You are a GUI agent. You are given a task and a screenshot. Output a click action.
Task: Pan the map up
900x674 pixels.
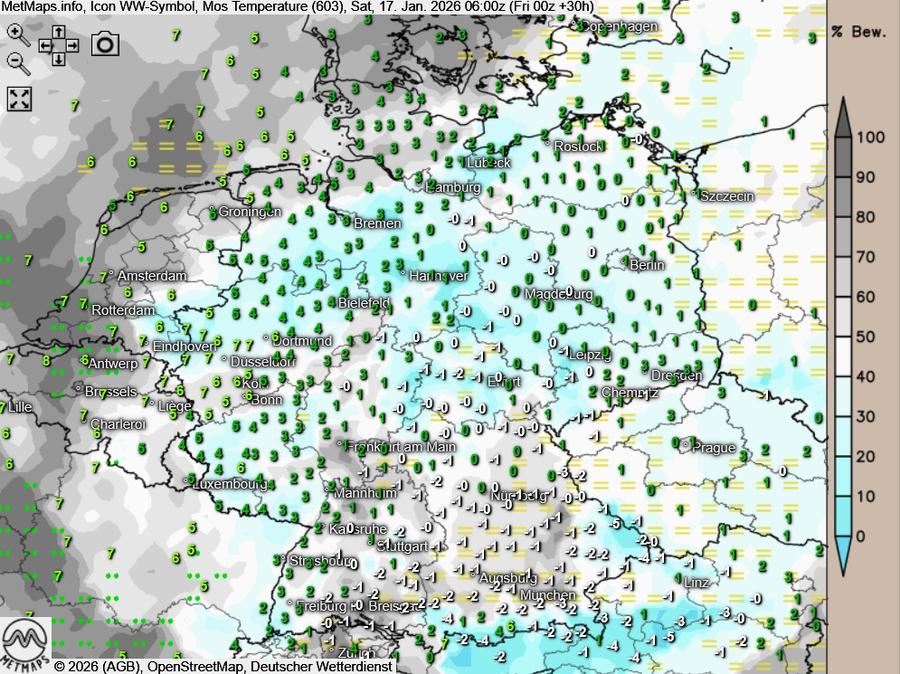pyautogui.click(x=58, y=32)
